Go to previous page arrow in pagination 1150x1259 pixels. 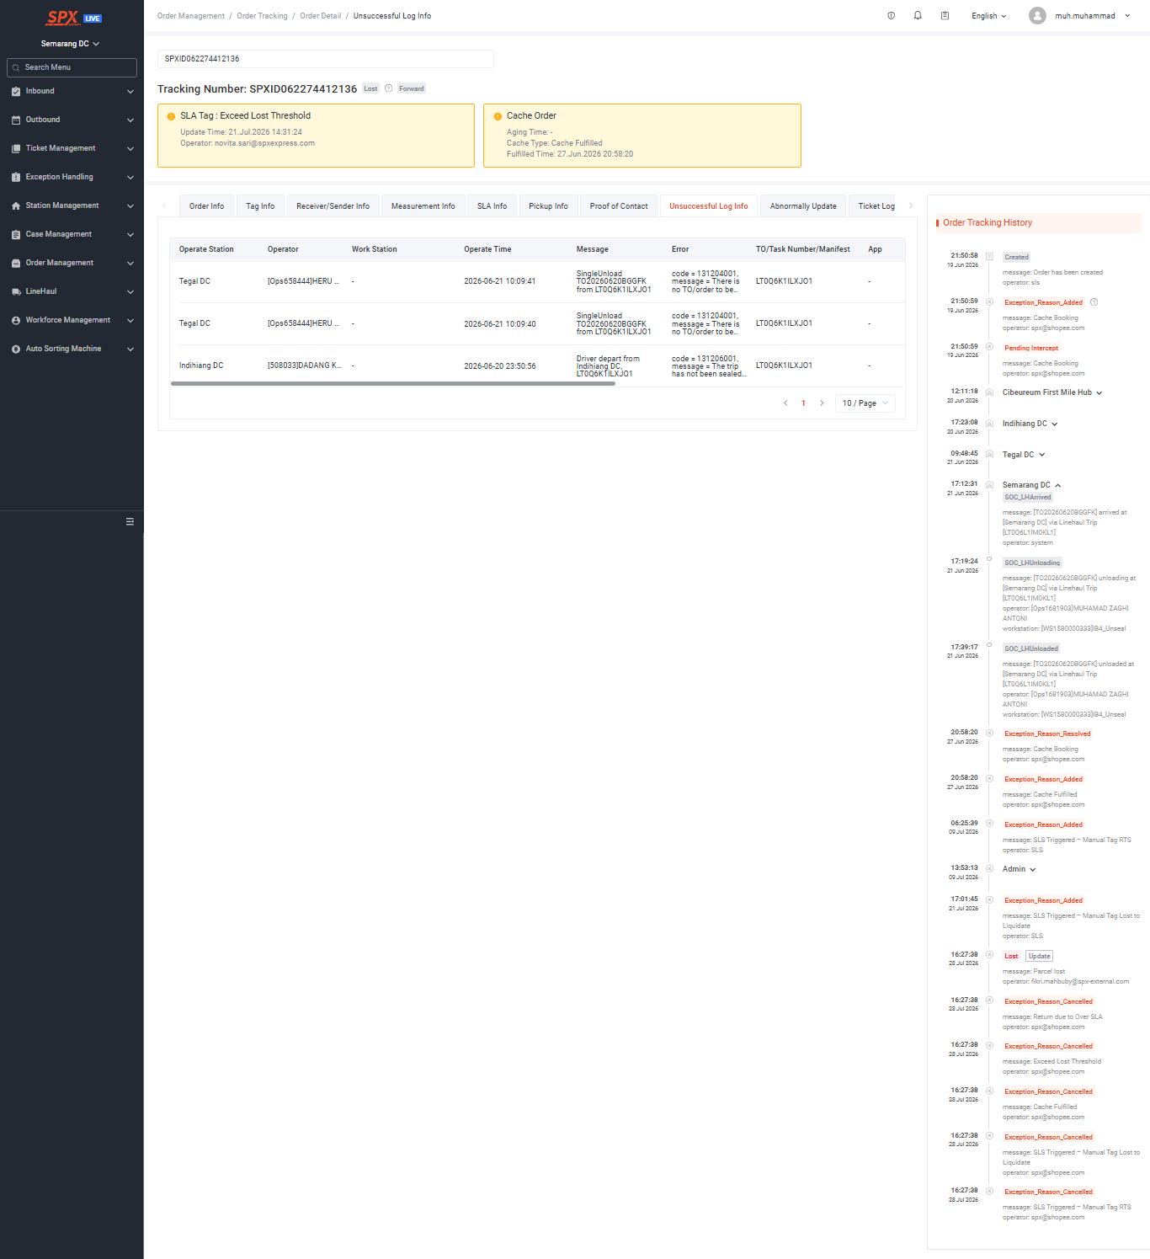click(785, 403)
